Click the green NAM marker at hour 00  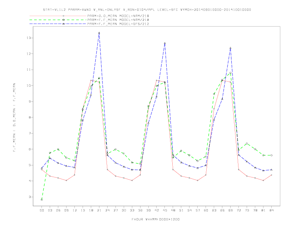(42, 200)
